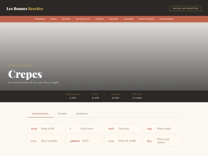Switch to the Etapes tab
The width and height of the screenshot is (208, 156).
coord(62,114)
